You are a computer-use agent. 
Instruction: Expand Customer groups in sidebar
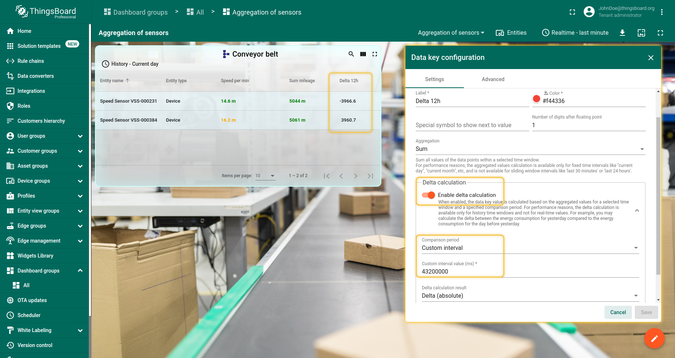pos(80,151)
